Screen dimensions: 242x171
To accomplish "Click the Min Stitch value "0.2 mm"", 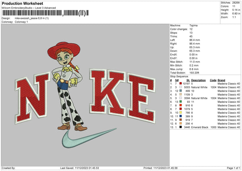I will pyautogui.click(x=194, y=65).
